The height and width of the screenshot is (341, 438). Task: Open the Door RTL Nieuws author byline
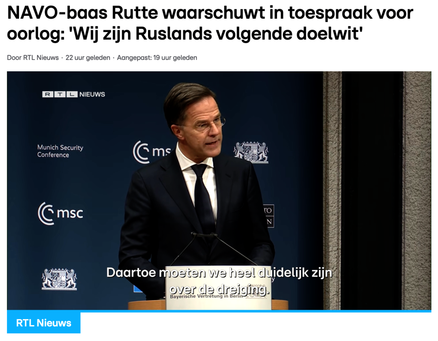(x=33, y=58)
